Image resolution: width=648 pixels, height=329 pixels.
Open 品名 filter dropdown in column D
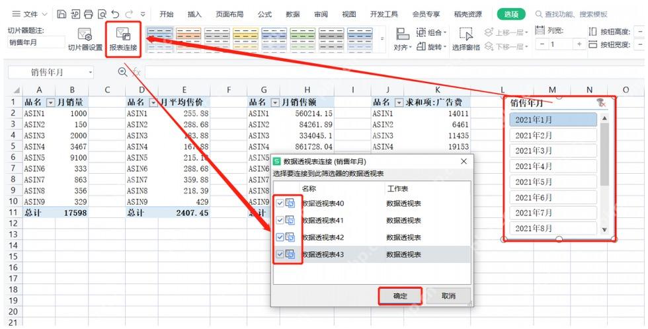(153, 102)
